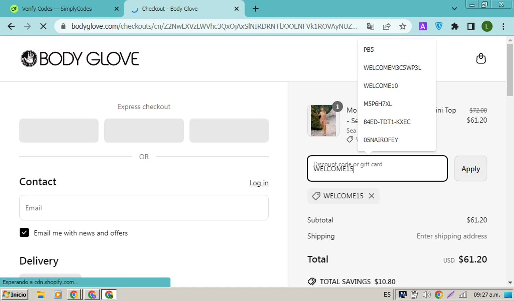Stop loading the checkout page

pos(43,26)
